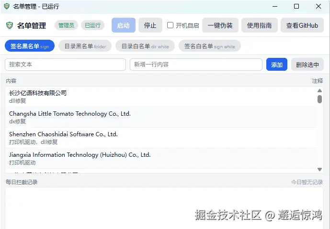Select Shenzhen Chaoshidai Software Co., Ltd. row
330x229 pixels.
[161, 138]
